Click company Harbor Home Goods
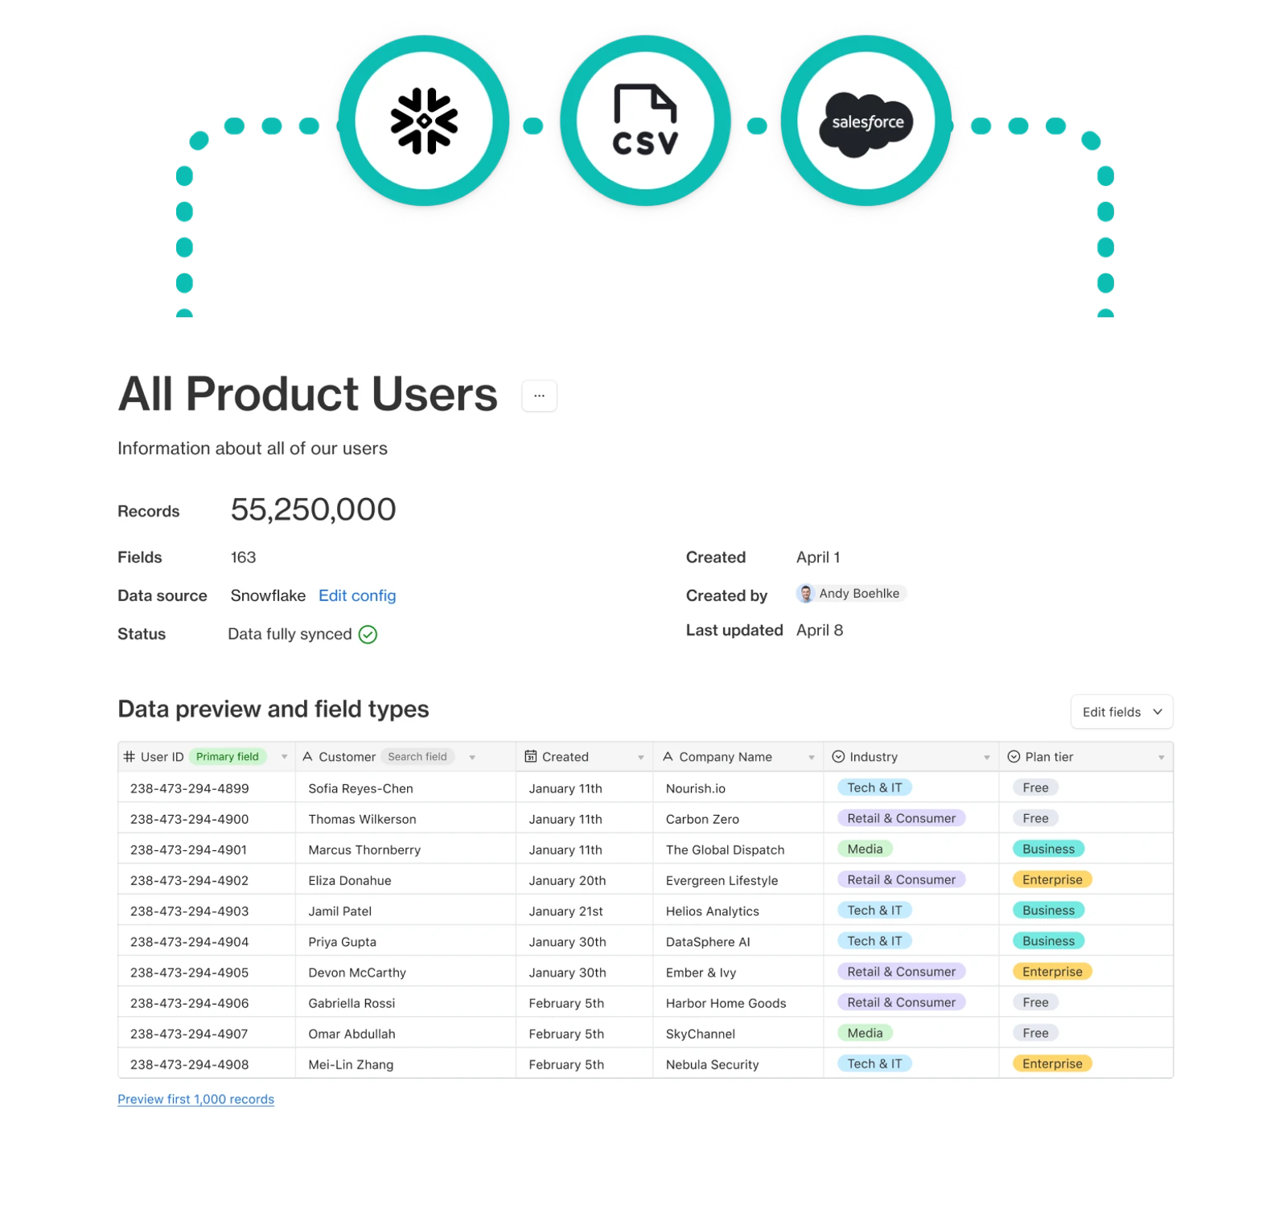The height and width of the screenshot is (1230, 1287). point(726,1004)
